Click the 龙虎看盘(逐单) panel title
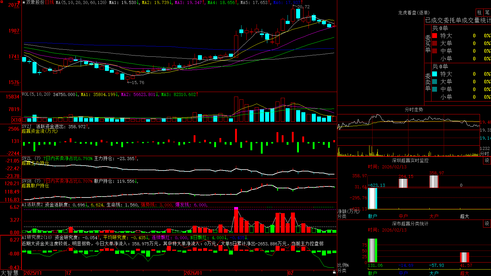This screenshot has height=276, width=491. point(414,13)
